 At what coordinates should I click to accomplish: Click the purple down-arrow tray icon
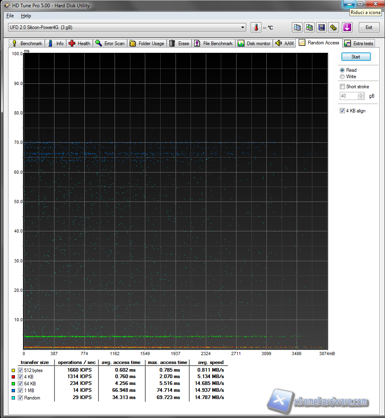[347, 27]
